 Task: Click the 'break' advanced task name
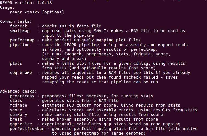[16, 119]
